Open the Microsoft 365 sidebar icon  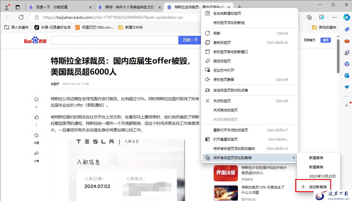[x=347, y=64]
